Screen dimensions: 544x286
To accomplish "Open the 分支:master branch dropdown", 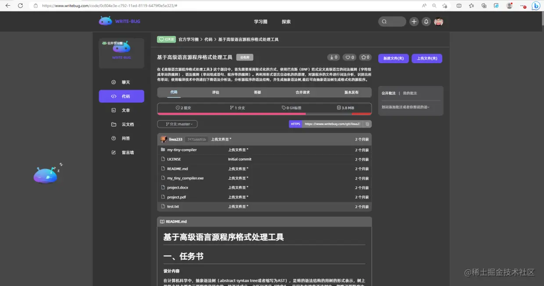I will (177, 124).
